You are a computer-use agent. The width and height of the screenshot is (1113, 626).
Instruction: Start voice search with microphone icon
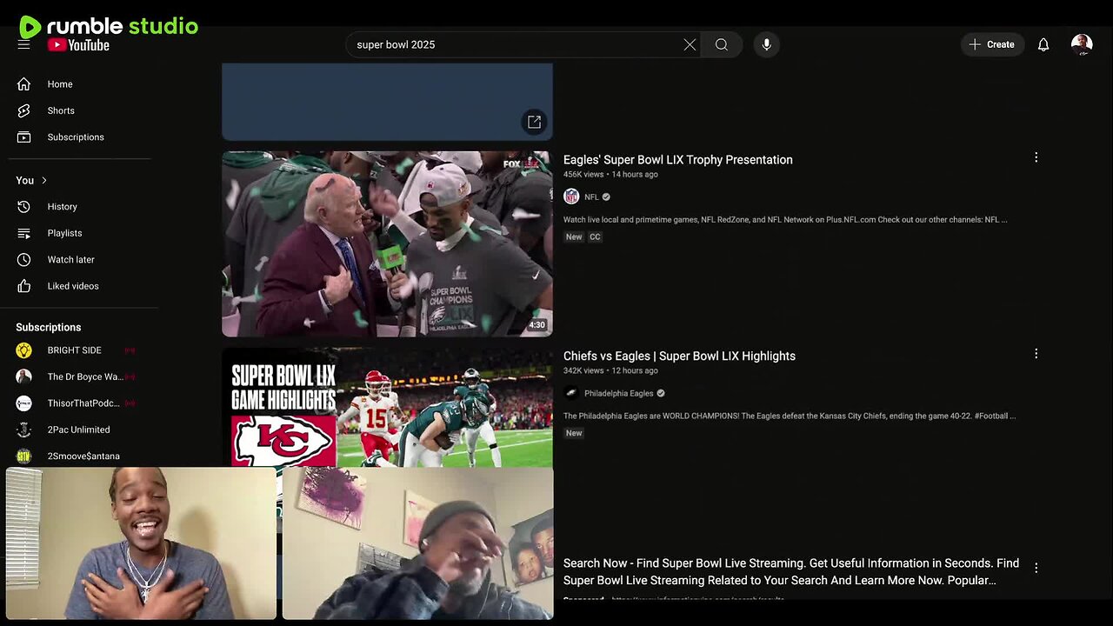766,44
